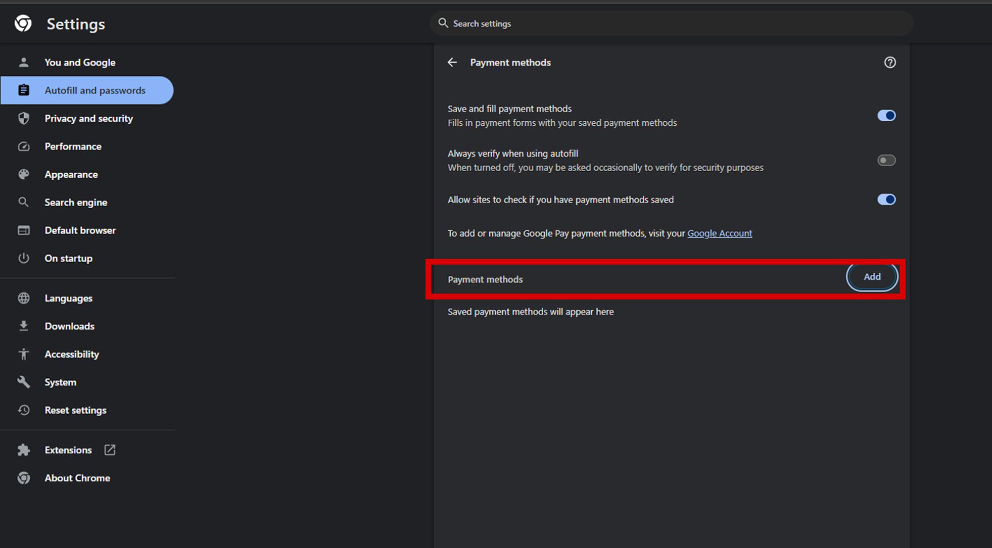Open Performance settings section
The height and width of the screenshot is (548, 992).
click(73, 146)
